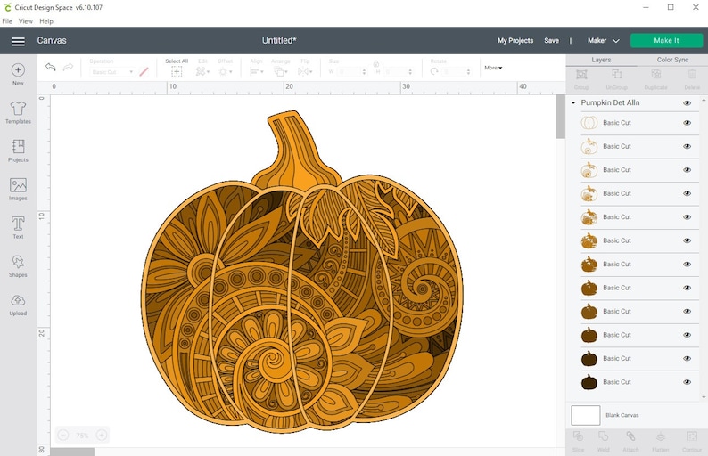Hide the fifth Basic Cut layer

(x=687, y=217)
